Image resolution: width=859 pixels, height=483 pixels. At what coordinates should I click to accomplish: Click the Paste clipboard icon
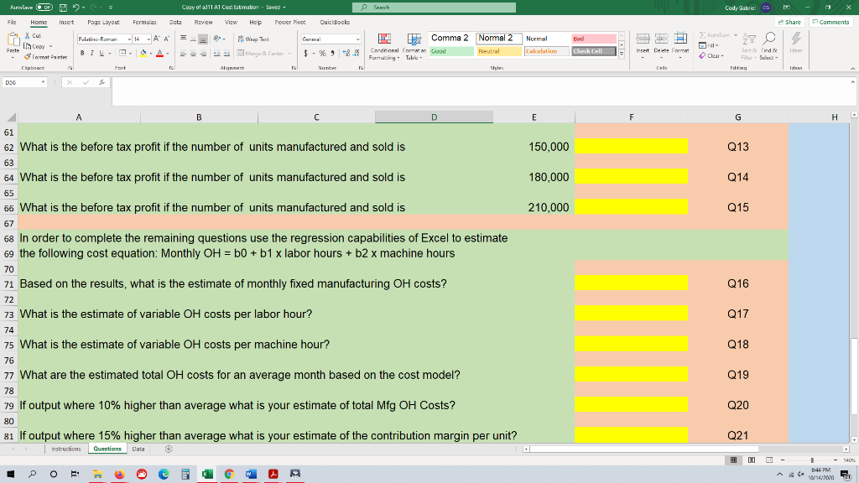(13, 40)
